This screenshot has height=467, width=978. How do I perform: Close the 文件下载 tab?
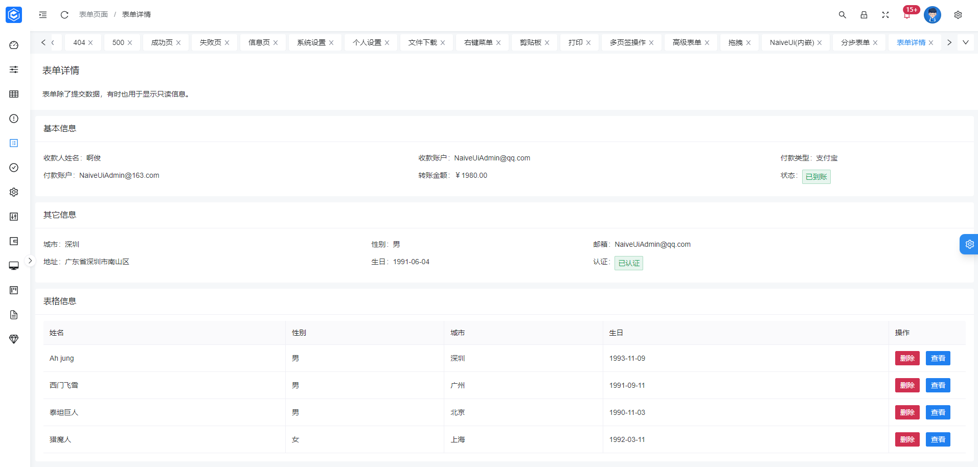point(443,43)
